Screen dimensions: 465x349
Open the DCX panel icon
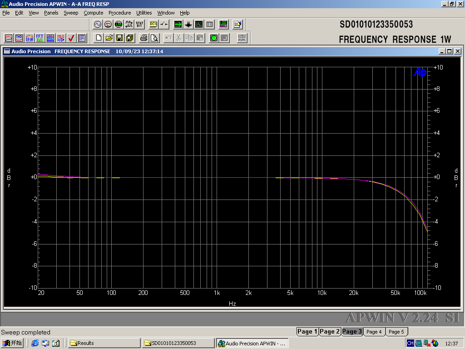pos(153,25)
